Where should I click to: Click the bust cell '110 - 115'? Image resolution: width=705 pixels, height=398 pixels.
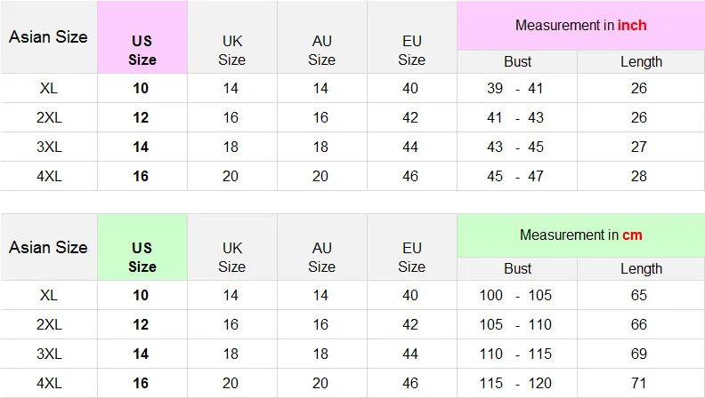(x=517, y=354)
